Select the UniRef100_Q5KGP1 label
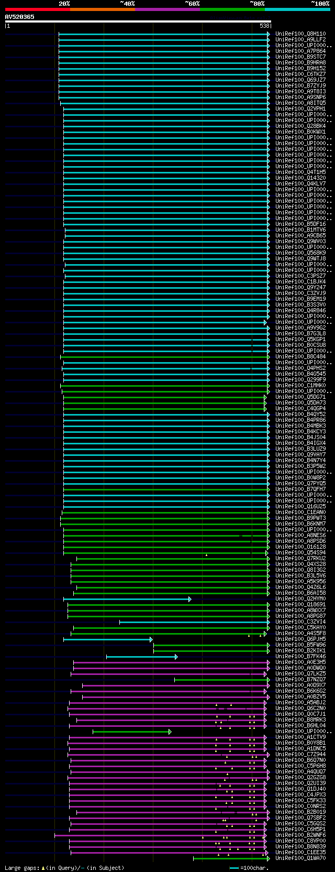This screenshot has height=872, width=335. 300,340
